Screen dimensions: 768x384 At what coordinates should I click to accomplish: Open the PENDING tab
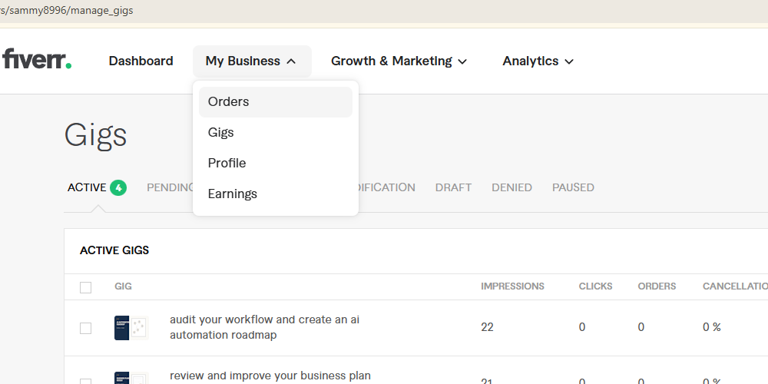click(x=170, y=187)
